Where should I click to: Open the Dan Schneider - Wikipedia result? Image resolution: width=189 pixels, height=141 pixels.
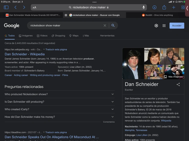click(25, 54)
